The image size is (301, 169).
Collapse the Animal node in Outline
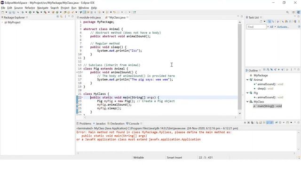point(247,80)
